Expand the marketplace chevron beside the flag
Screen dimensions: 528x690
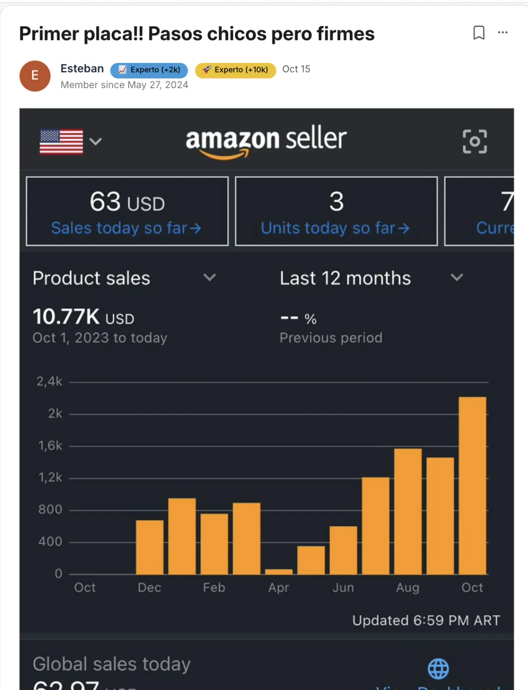coord(96,142)
